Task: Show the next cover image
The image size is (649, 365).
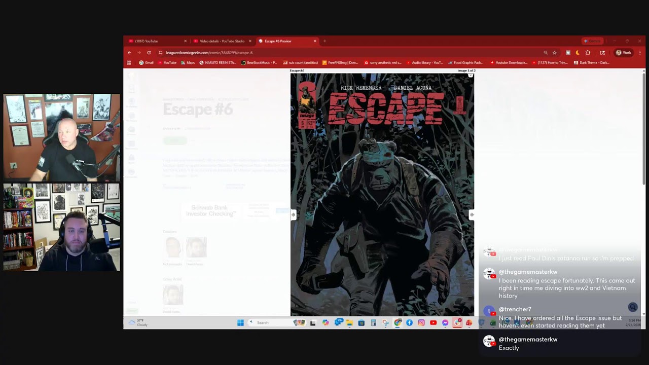Action: click(x=472, y=214)
